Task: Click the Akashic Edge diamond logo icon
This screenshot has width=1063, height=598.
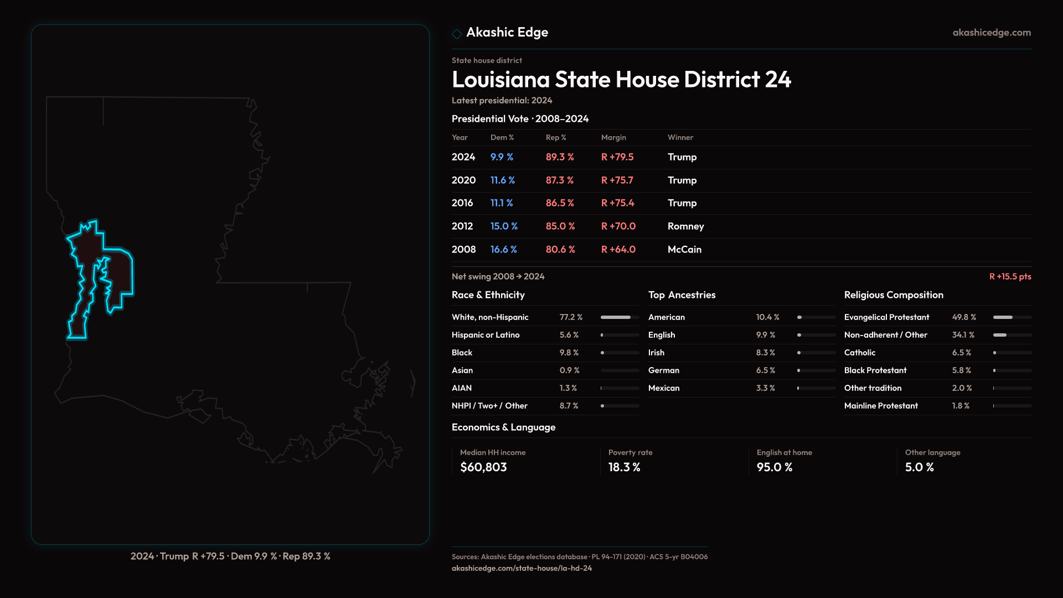Action: pyautogui.click(x=457, y=34)
